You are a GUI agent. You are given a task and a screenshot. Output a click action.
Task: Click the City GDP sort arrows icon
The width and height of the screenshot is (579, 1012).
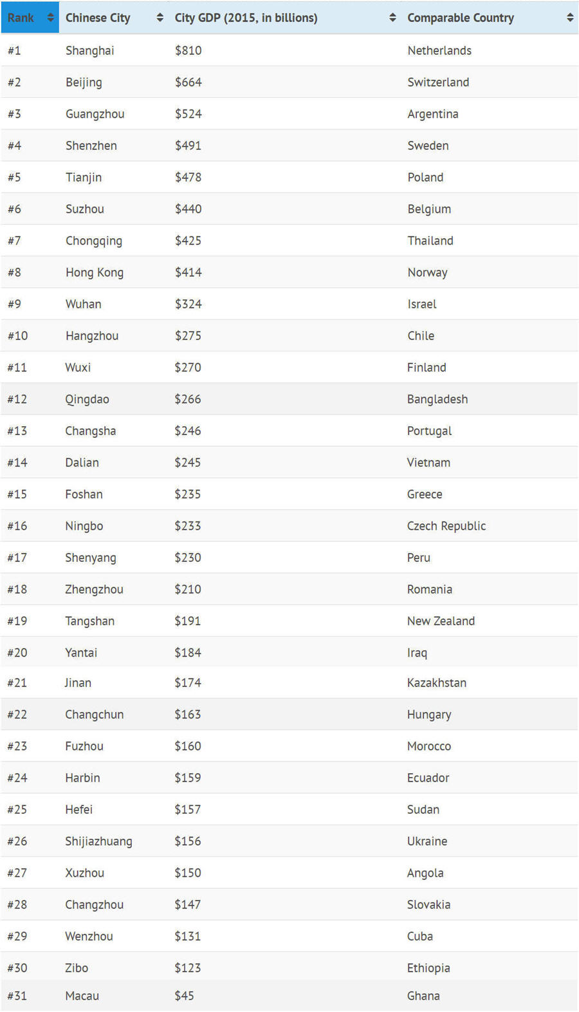click(x=392, y=18)
